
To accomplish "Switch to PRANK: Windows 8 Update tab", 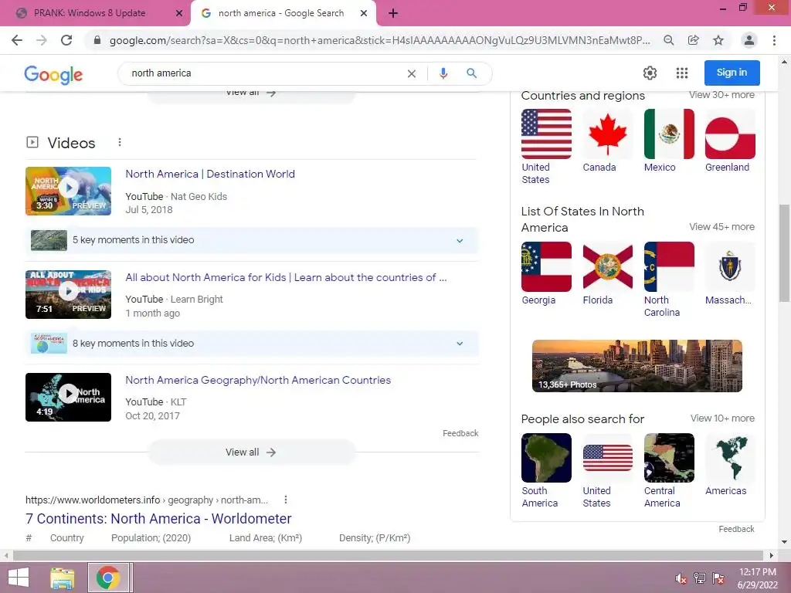I will (90, 13).
